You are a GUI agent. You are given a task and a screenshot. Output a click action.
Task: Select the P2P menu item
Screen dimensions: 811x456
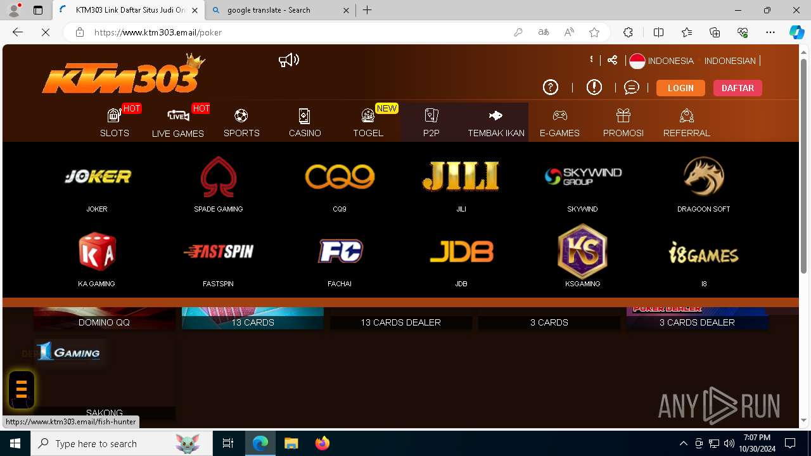431,122
